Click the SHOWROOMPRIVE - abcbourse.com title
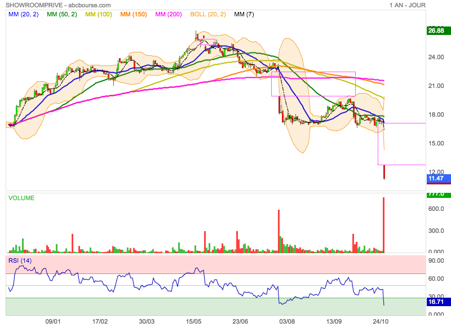The width and height of the screenshot is (451, 327). pyautogui.click(x=58, y=5)
